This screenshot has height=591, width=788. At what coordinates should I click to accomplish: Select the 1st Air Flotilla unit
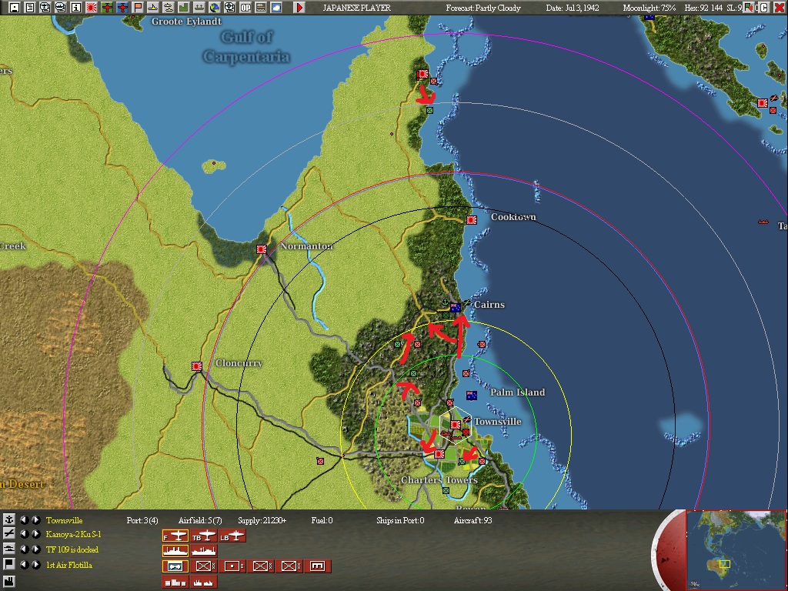[68, 565]
